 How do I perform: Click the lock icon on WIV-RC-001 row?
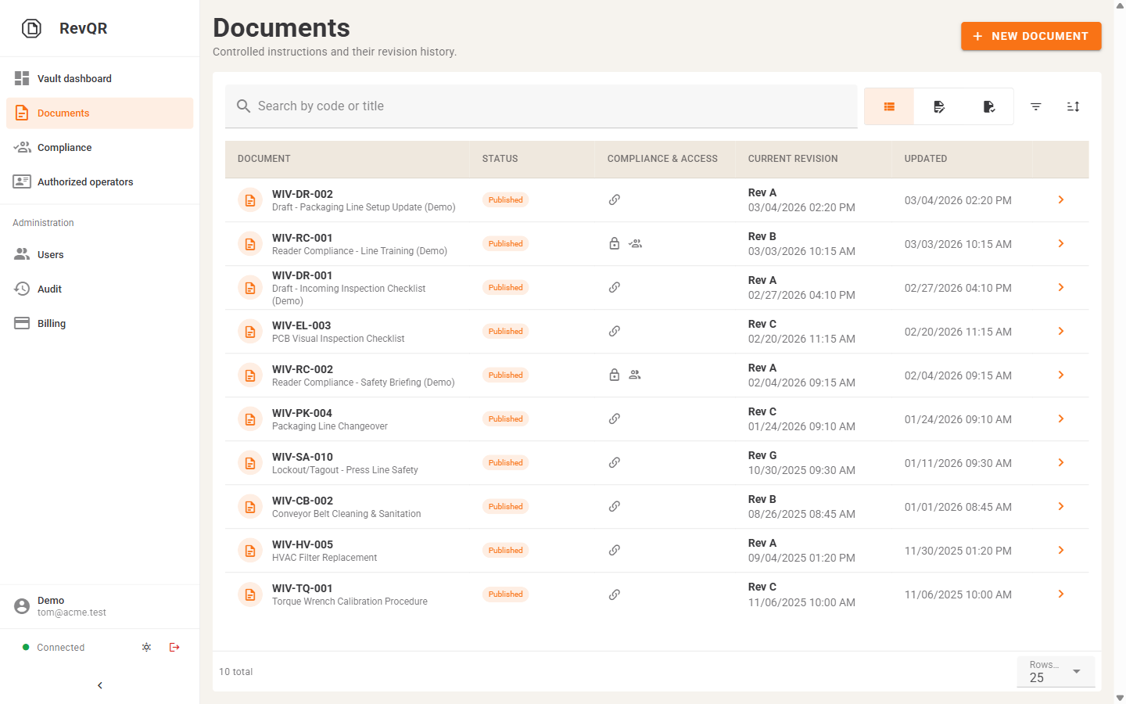615,244
